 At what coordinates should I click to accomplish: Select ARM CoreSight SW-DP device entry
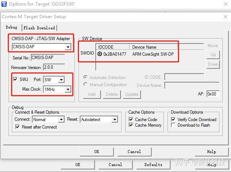tap(153, 54)
